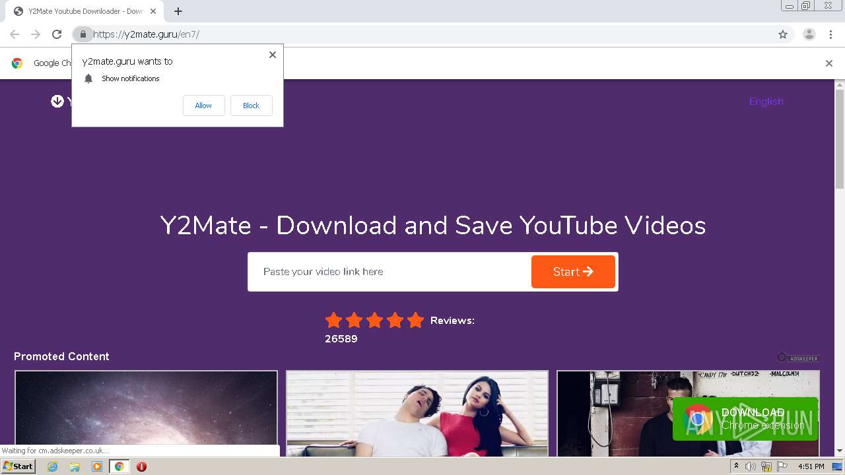Click the first orange review star

[333, 321]
